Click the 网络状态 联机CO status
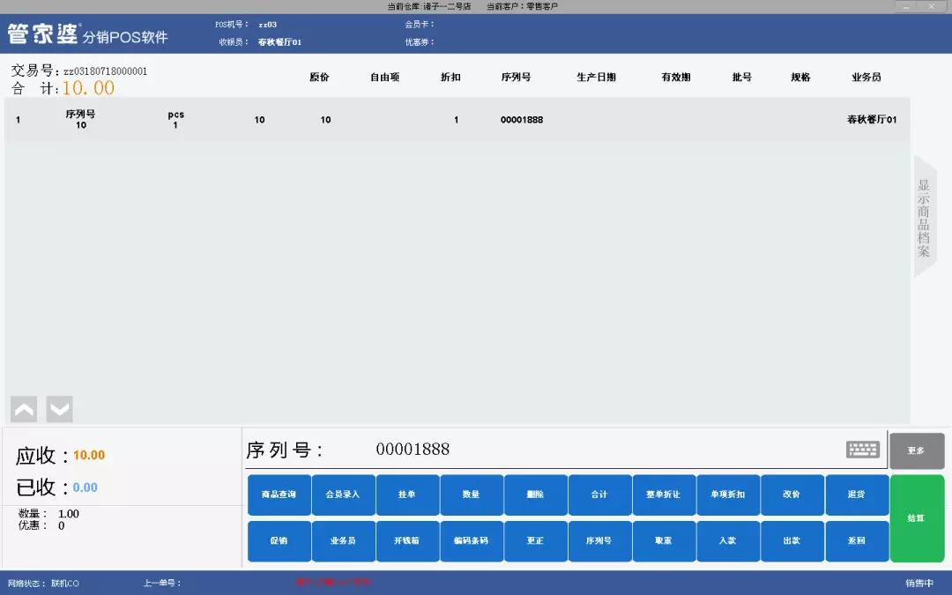Image resolution: width=952 pixels, height=595 pixels. [44, 584]
